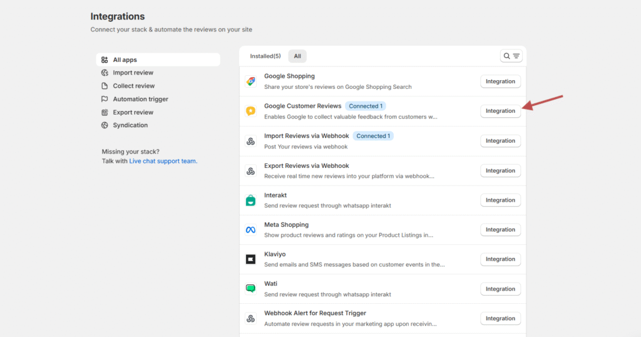Click the Klaviyo black logo icon
Image resolution: width=641 pixels, height=337 pixels.
[250, 259]
